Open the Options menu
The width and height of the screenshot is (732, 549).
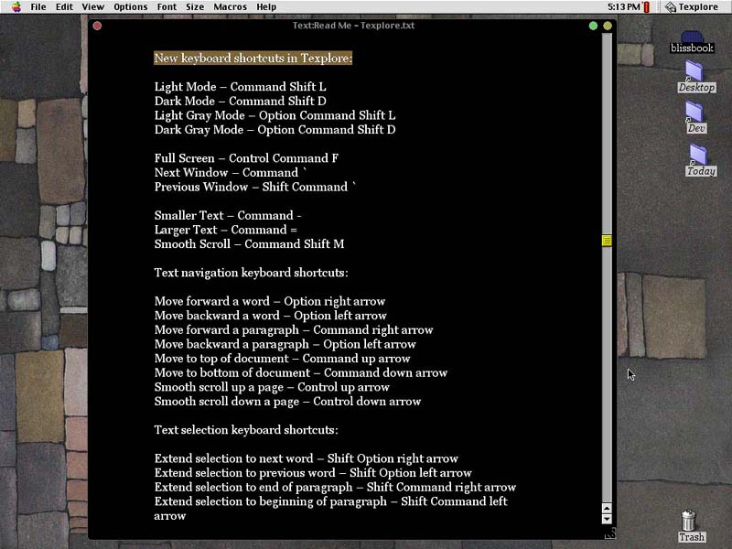click(130, 7)
